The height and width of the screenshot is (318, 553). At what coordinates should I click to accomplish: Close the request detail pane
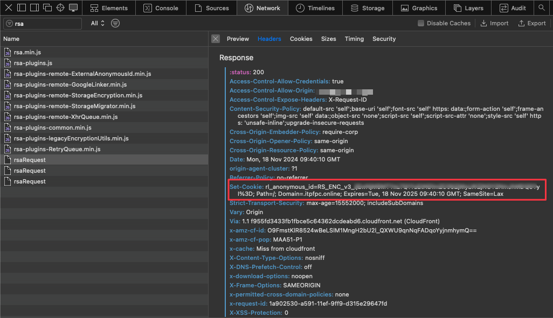[216, 39]
